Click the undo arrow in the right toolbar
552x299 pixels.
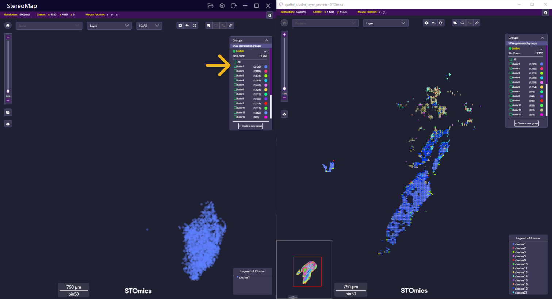pos(433,23)
